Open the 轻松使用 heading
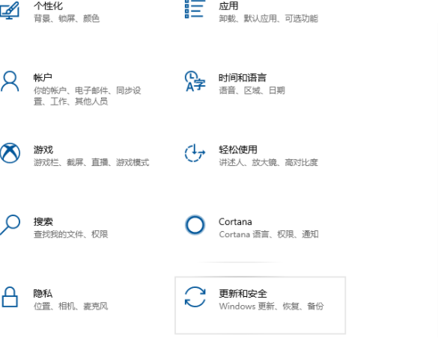Viewport: 438px width, 341px height. click(238, 150)
